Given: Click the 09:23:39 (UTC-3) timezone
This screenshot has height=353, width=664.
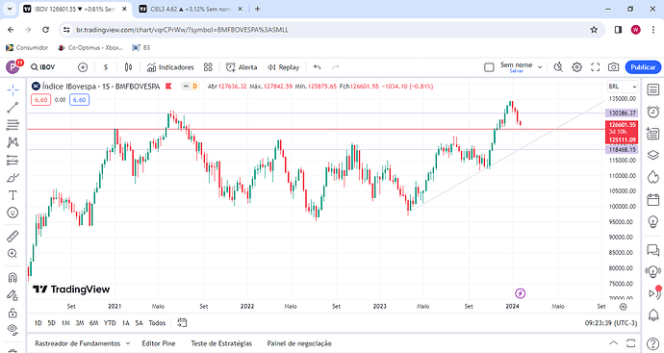Looking at the screenshot, I should [611, 323].
